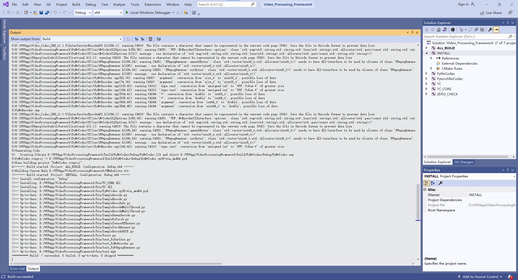
Task: Click the Save All toolbar icon
Action: 47,13
